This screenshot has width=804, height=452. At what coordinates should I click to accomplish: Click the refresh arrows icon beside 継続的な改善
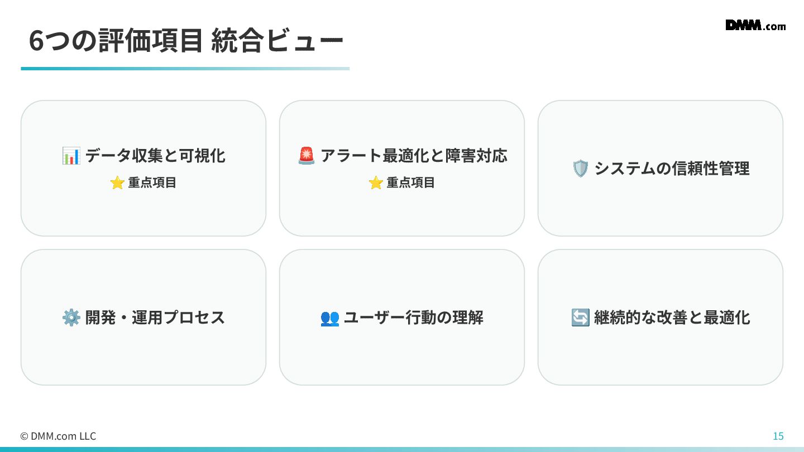(580, 318)
